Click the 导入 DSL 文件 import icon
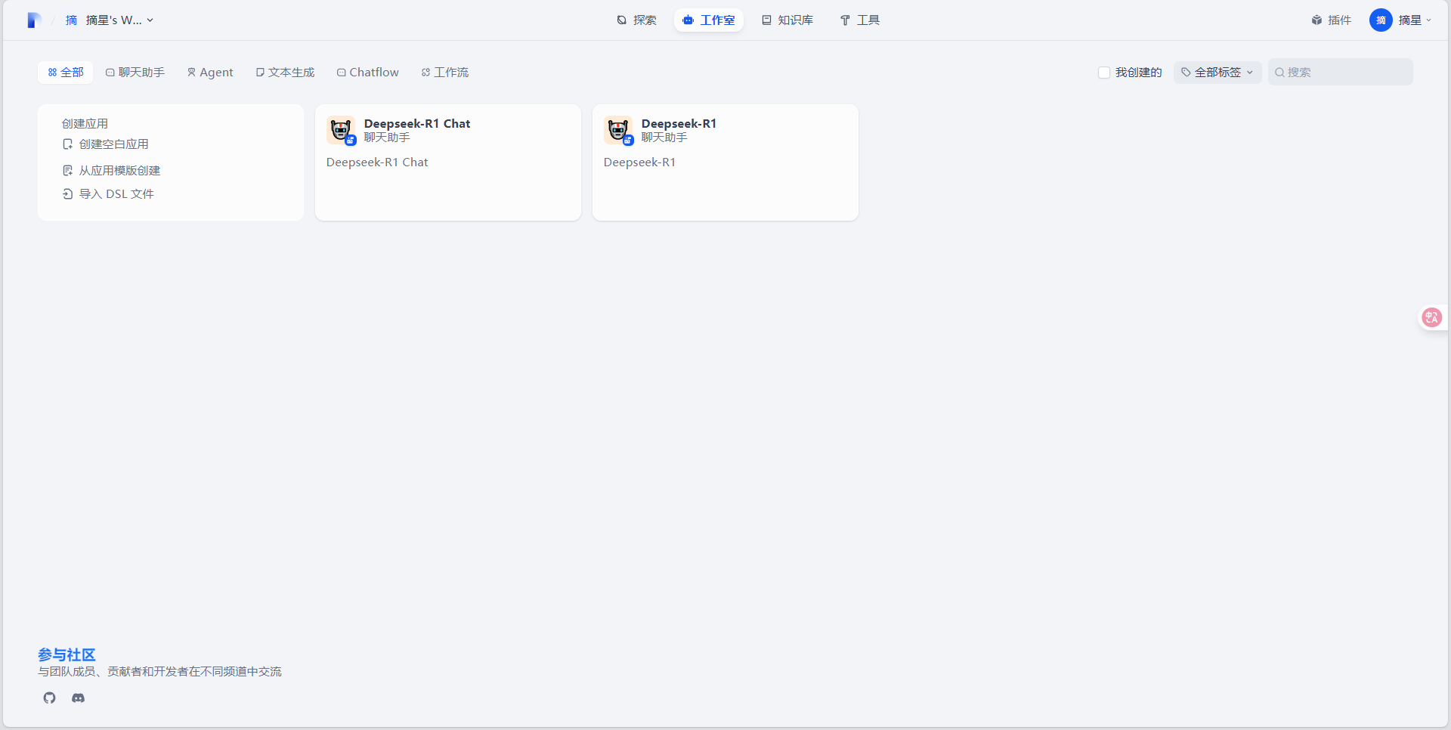The image size is (1451, 730). pyautogui.click(x=67, y=194)
